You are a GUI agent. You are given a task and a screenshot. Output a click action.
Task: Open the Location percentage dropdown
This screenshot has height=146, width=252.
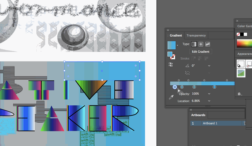click(x=209, y=101)
